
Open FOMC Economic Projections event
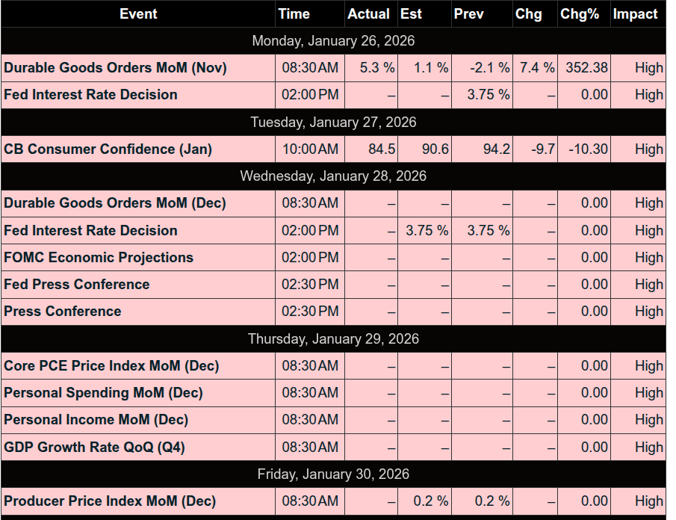(x=99, y=258)
